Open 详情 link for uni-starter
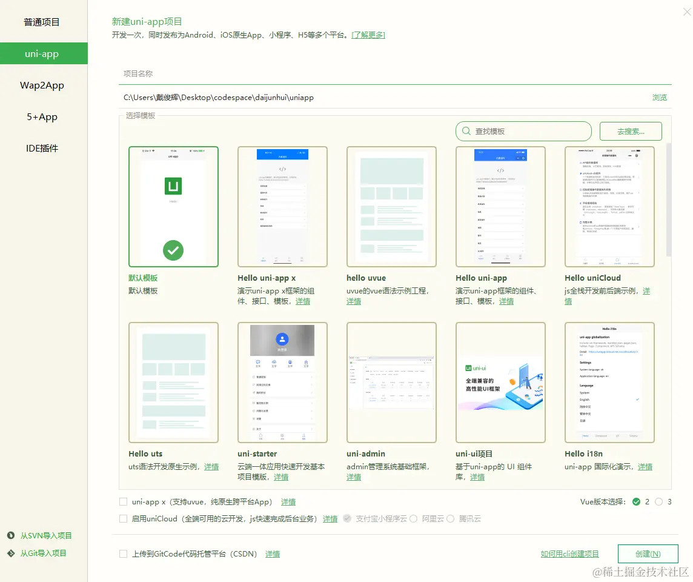693x582 pixels. pos(281,477)
